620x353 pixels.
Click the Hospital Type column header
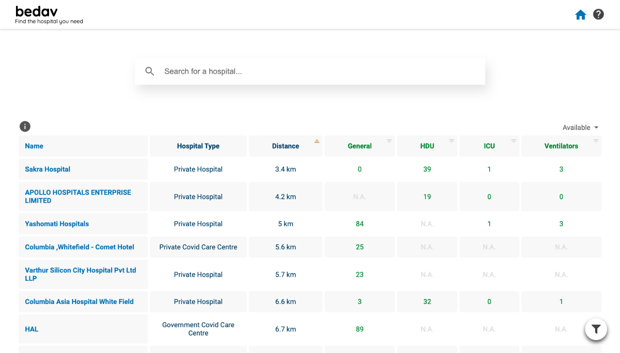(198, 146)
